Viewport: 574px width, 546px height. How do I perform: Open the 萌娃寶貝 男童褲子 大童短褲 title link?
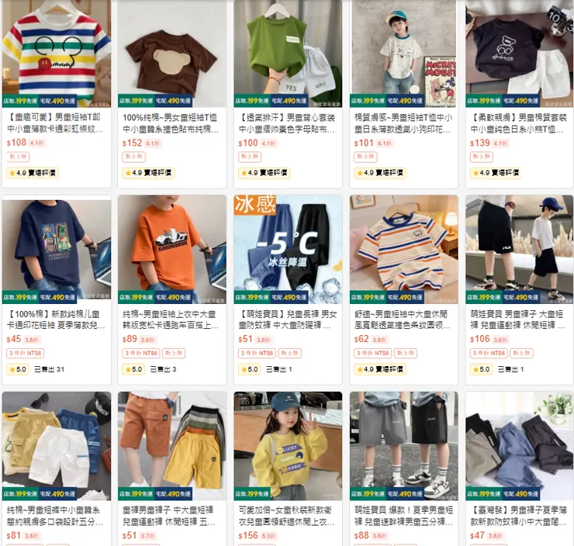point(518,320)
